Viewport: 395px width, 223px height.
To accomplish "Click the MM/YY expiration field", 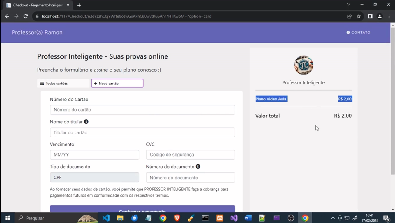I will click(94, 155).
